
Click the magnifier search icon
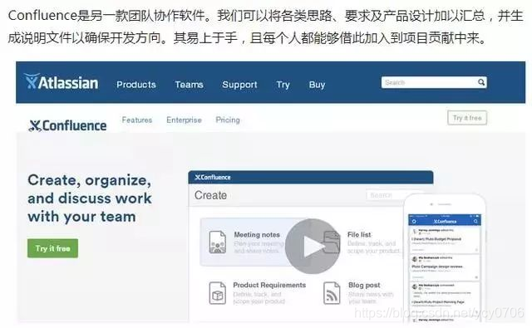(481, 82)
